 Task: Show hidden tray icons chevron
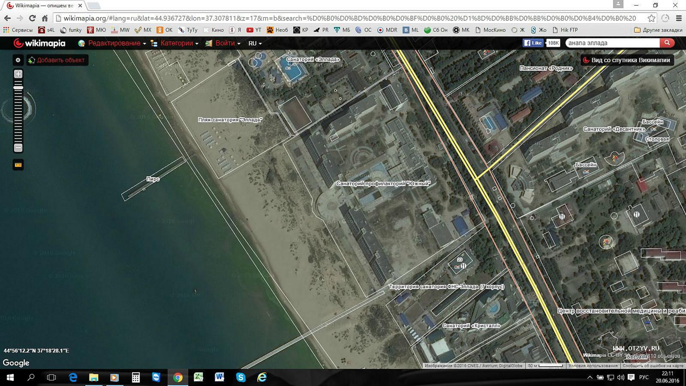(590, 377)
